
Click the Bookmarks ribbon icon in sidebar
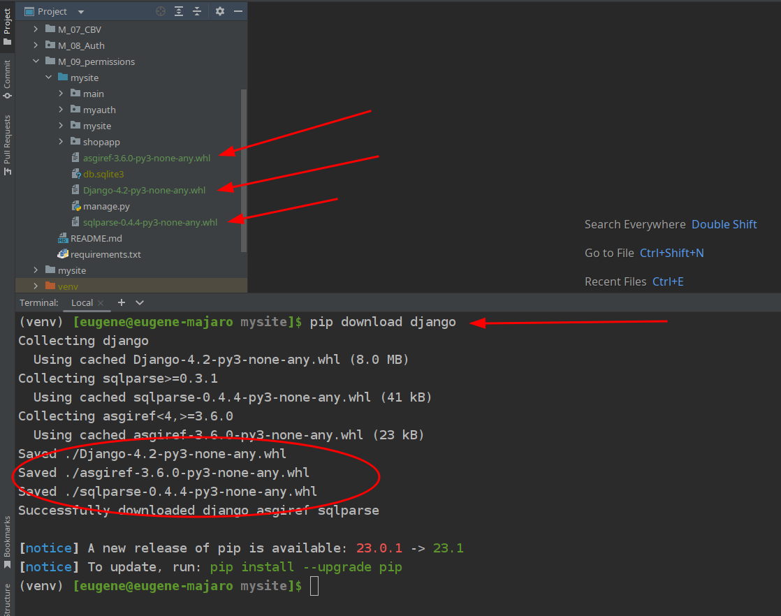tap(7, 565)
